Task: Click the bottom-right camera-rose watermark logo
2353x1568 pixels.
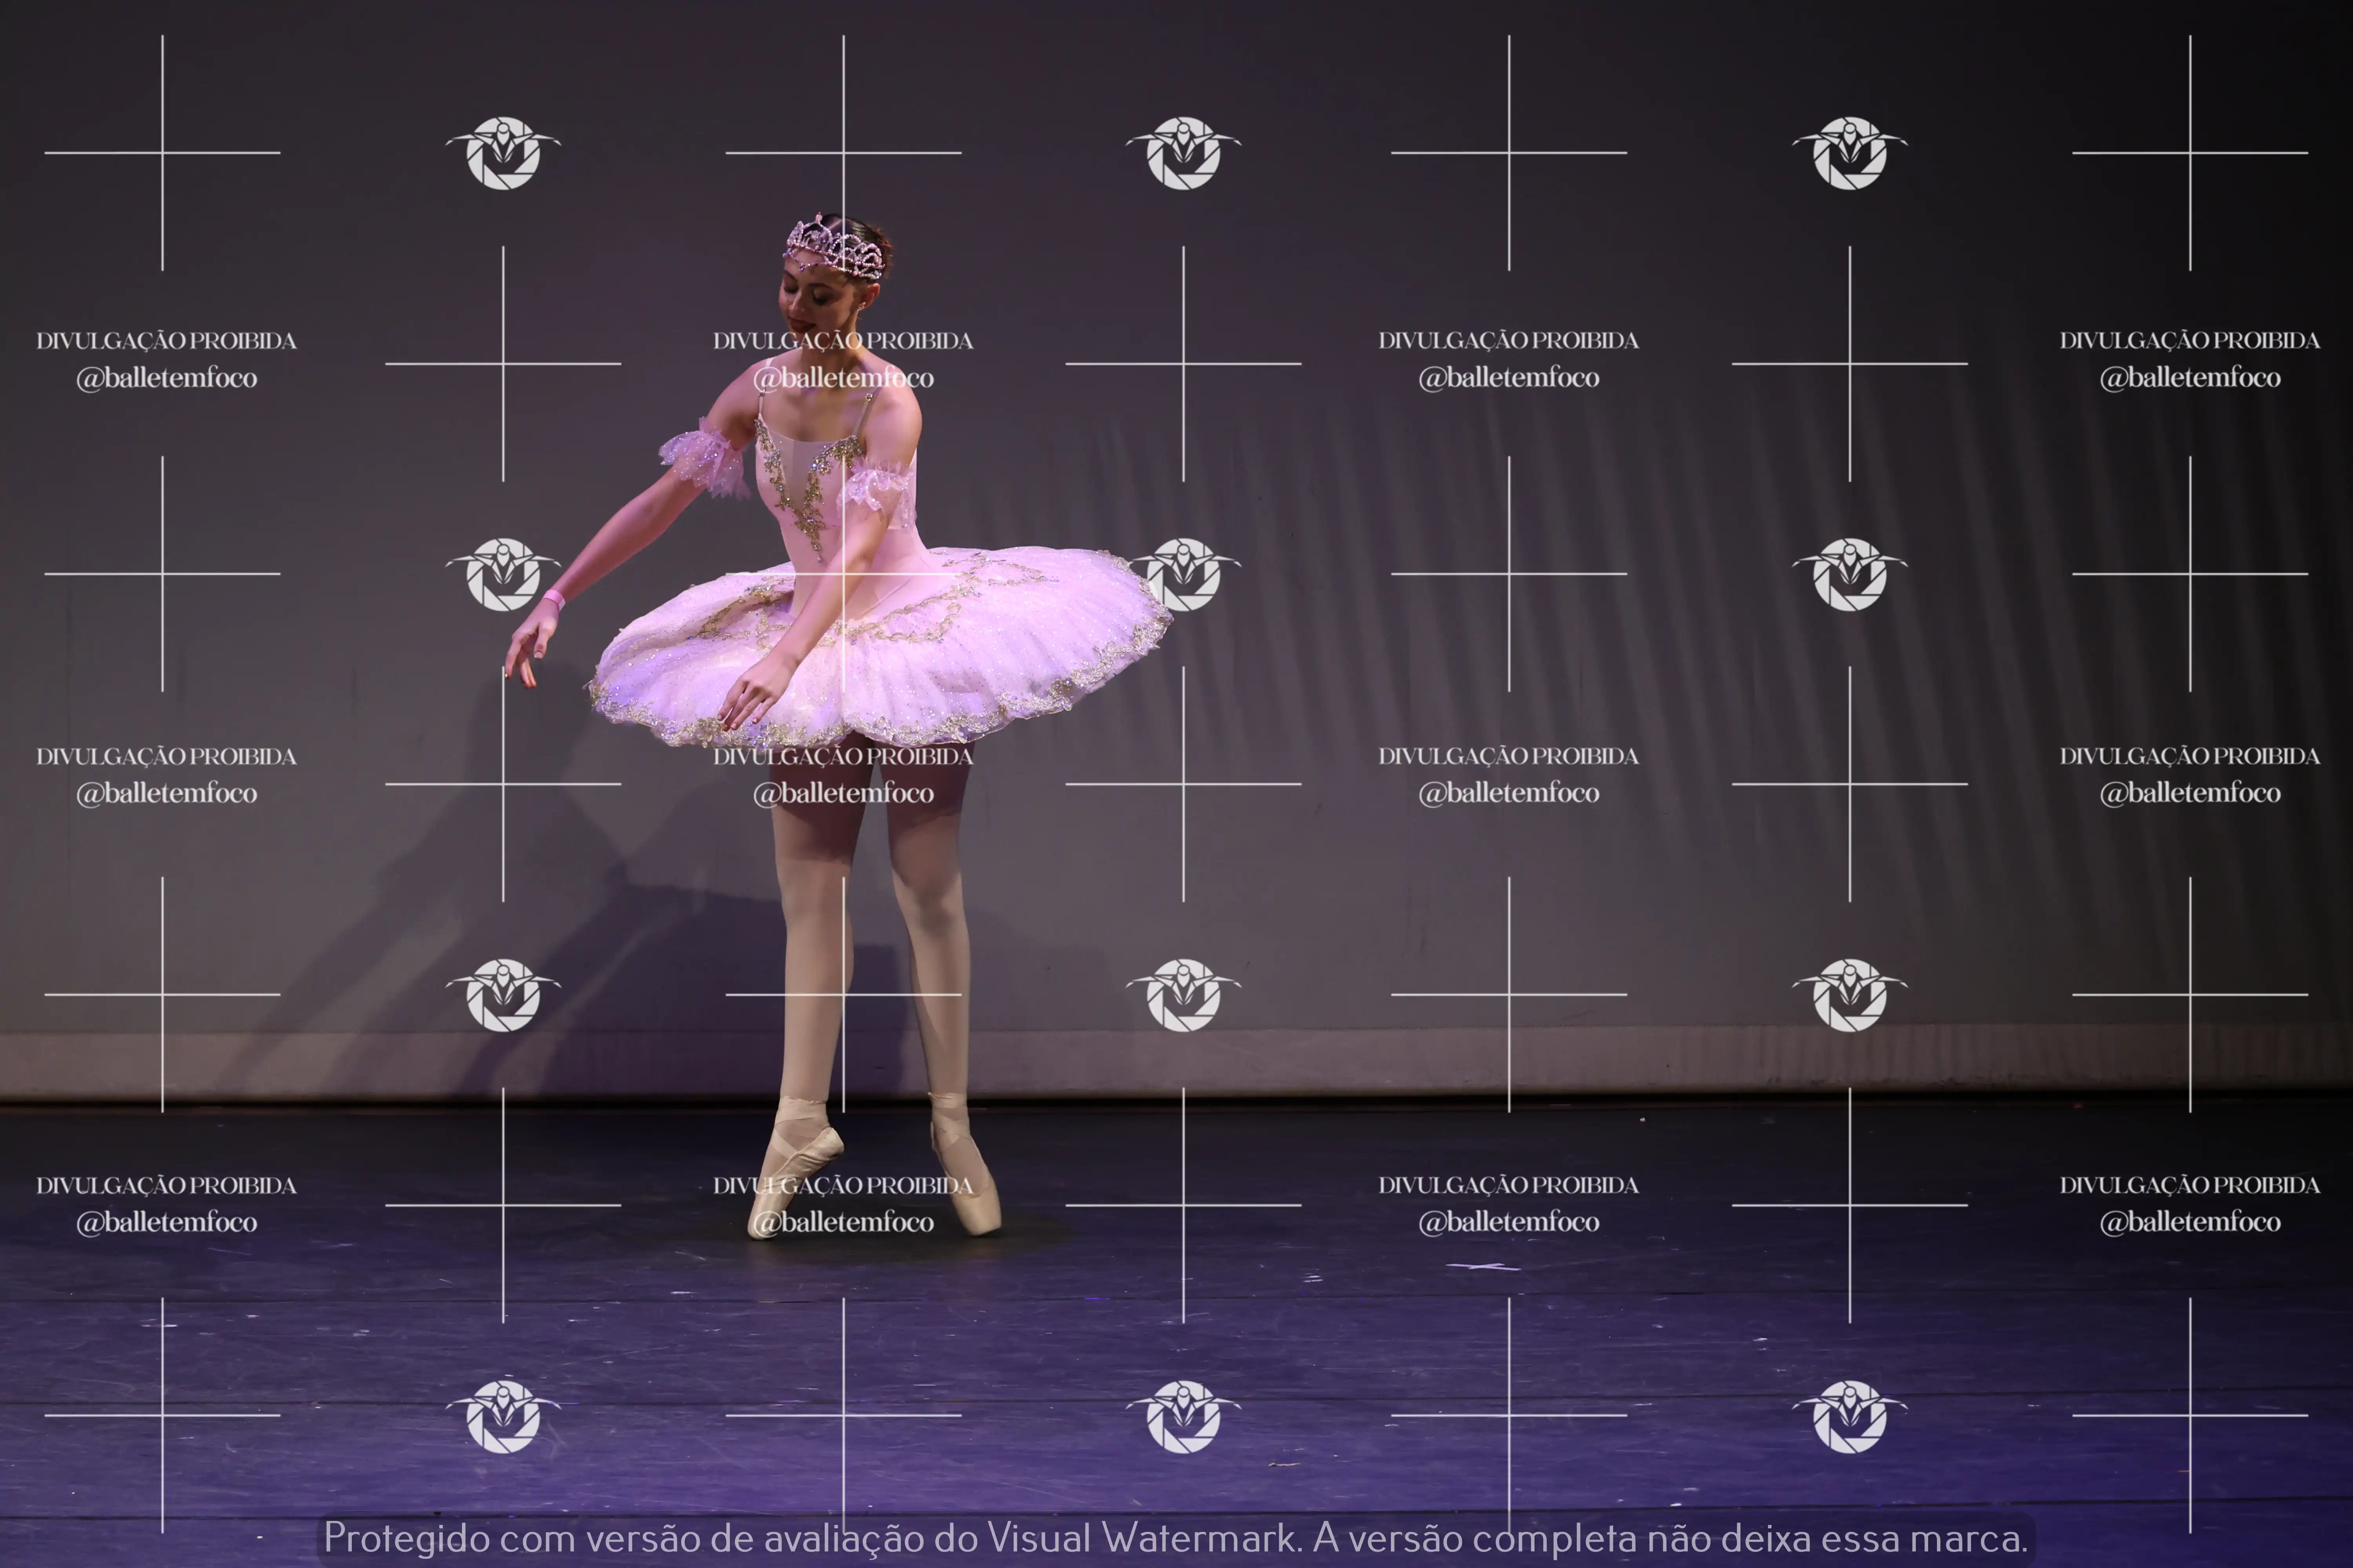Action: [1850, 1416]
